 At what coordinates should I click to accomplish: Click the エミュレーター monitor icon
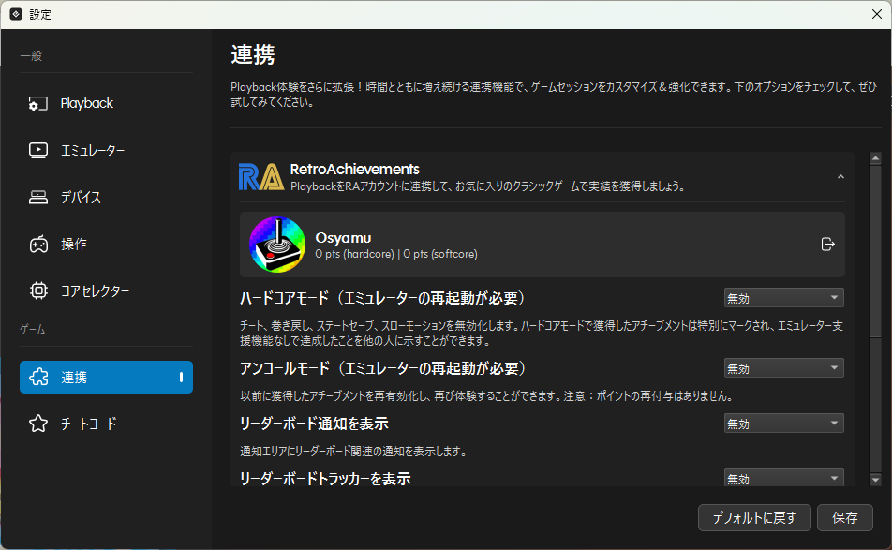38,150
